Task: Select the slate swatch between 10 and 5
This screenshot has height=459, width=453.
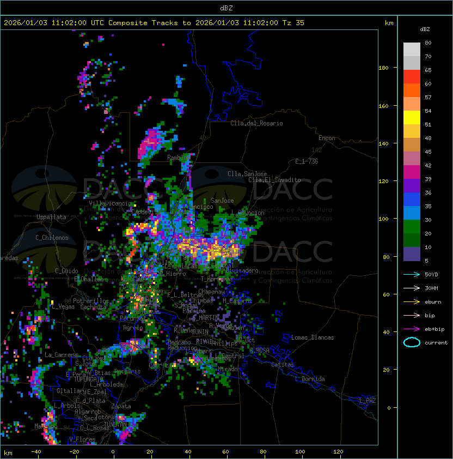Action: [x=412, y=254]
